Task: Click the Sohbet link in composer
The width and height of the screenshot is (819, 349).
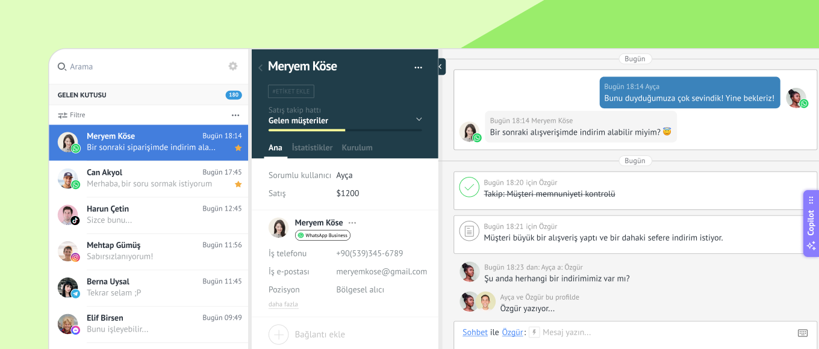Action: 475,332
